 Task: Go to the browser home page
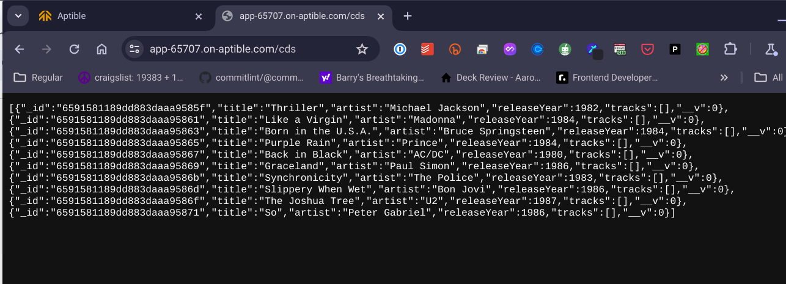coord(102,49)
